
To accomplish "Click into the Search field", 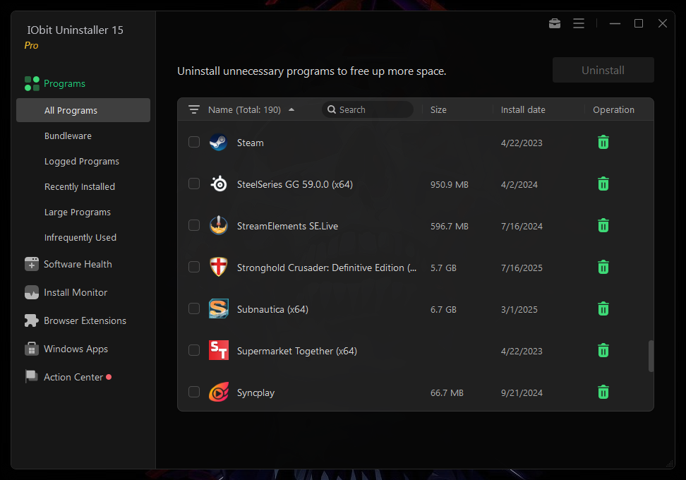I will 368,109.
